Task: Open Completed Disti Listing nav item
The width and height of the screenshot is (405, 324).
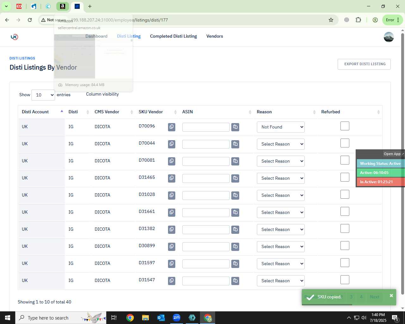Action: 173,36
